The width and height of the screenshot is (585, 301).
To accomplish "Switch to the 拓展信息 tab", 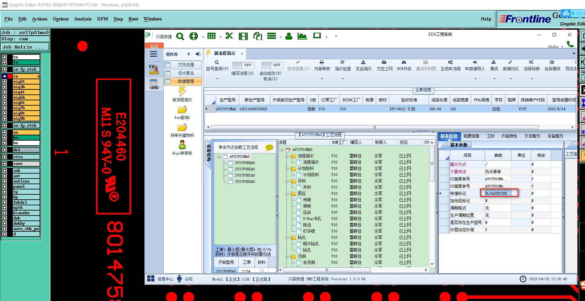I will coord(471,136).
